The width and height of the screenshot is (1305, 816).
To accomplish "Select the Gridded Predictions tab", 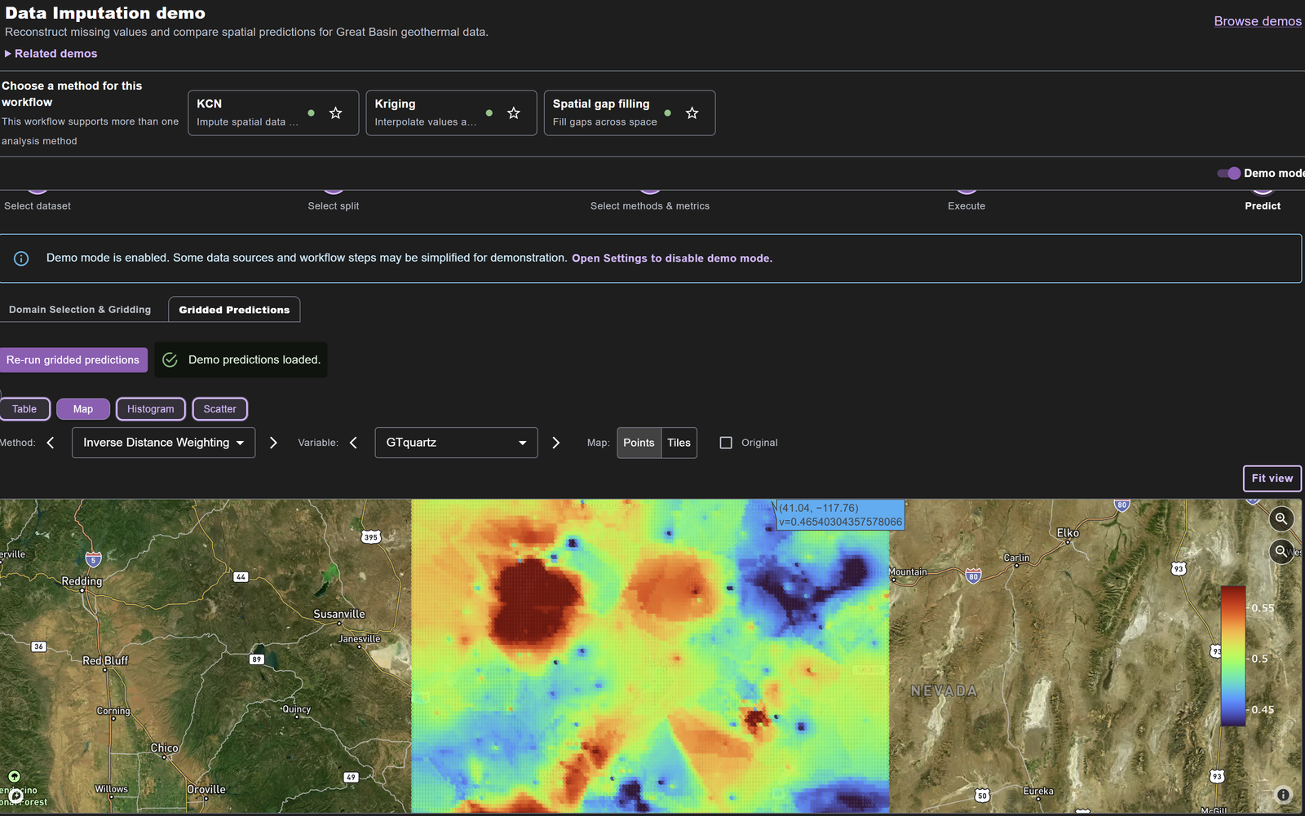I will point(234,310).
